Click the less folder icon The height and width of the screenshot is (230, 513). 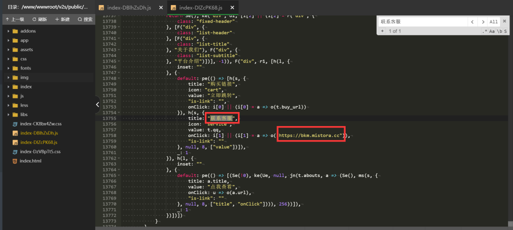click(x=15, y=105)
